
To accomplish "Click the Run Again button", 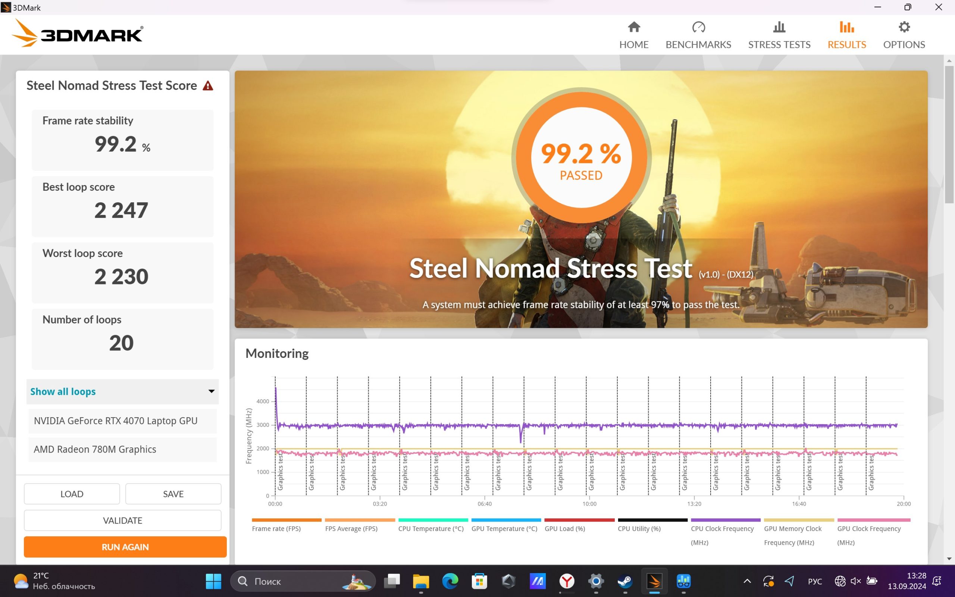I will pyautogui.click(x=125, y=547).
